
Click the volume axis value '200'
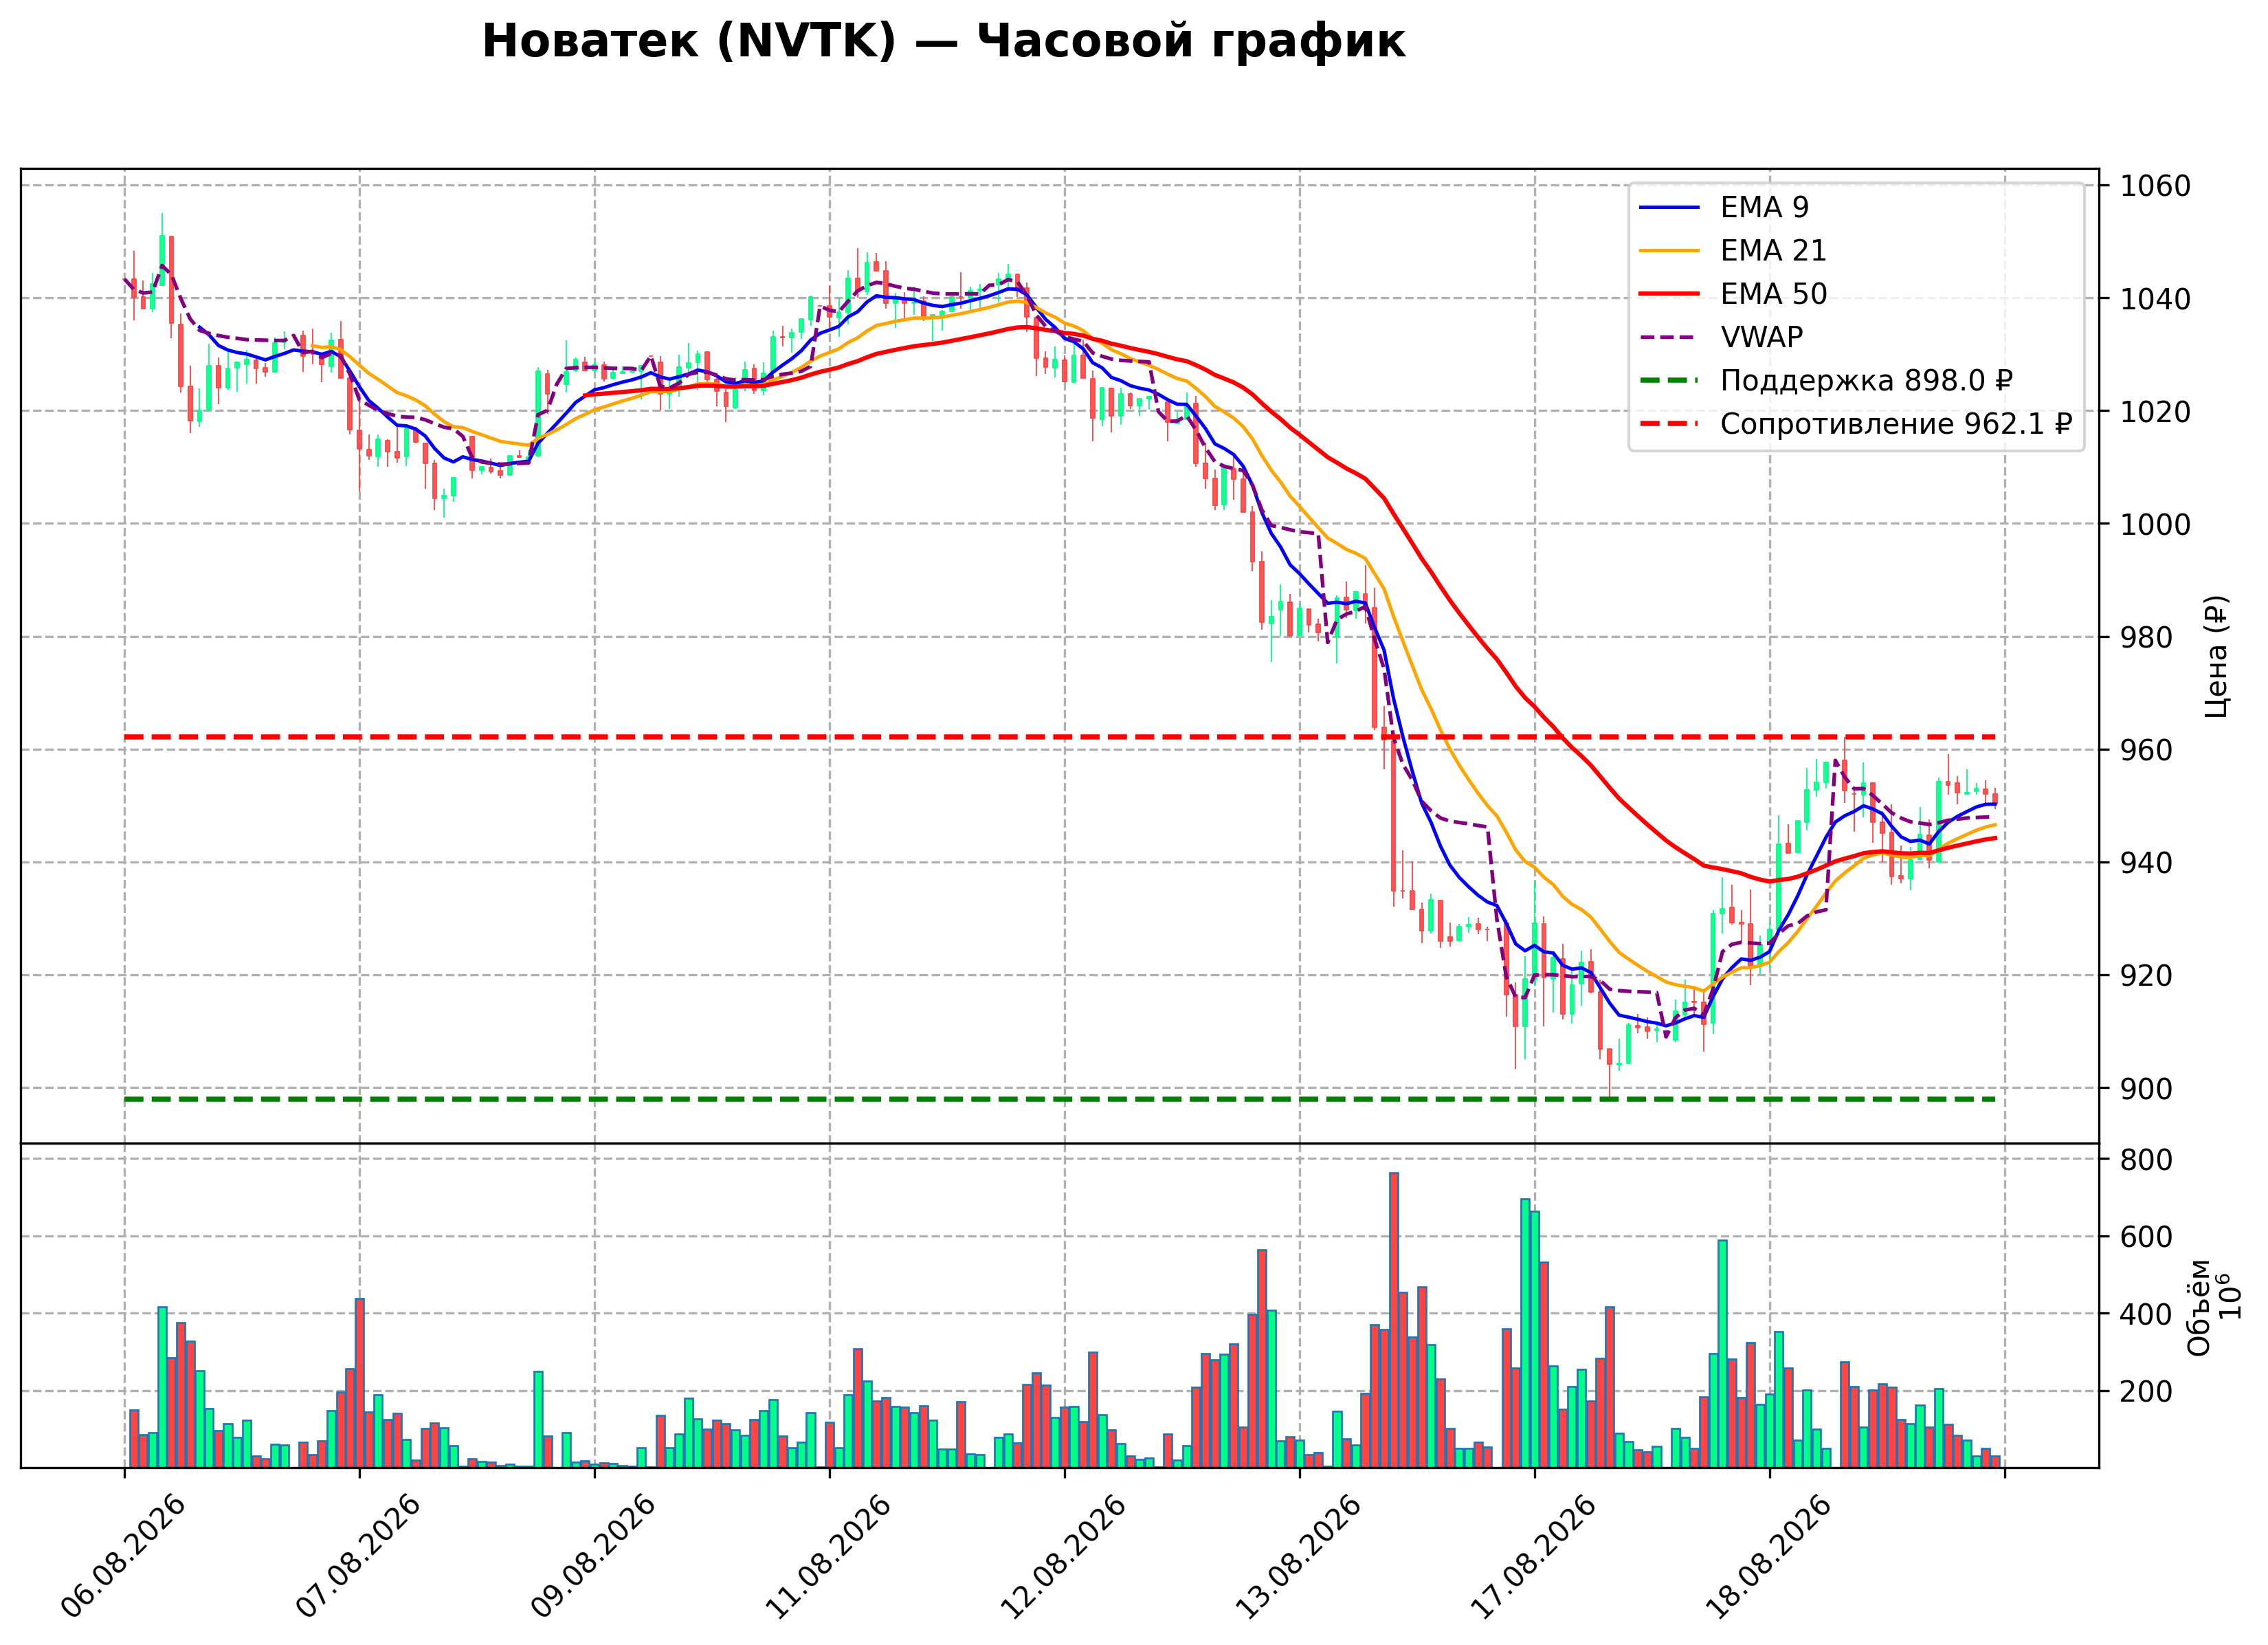point(2147,1392)
